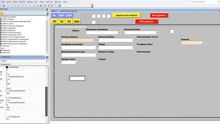
Task: Click the Дополнительное имя text field
Action: (78, 55)
